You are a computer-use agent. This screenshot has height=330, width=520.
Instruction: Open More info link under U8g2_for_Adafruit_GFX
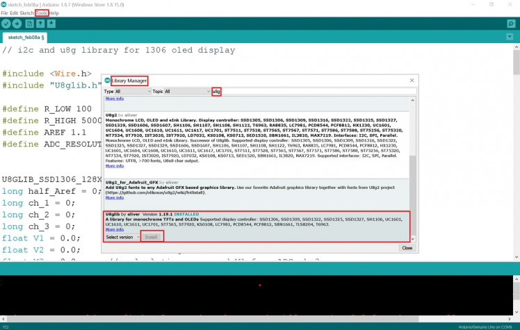point(115,198)
